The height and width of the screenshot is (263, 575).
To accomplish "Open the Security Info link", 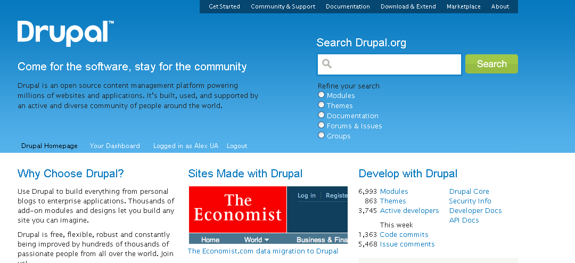I will click(x=470, y=201).
